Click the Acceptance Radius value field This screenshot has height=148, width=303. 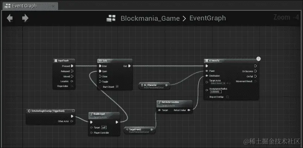click(x=216, y=92)
